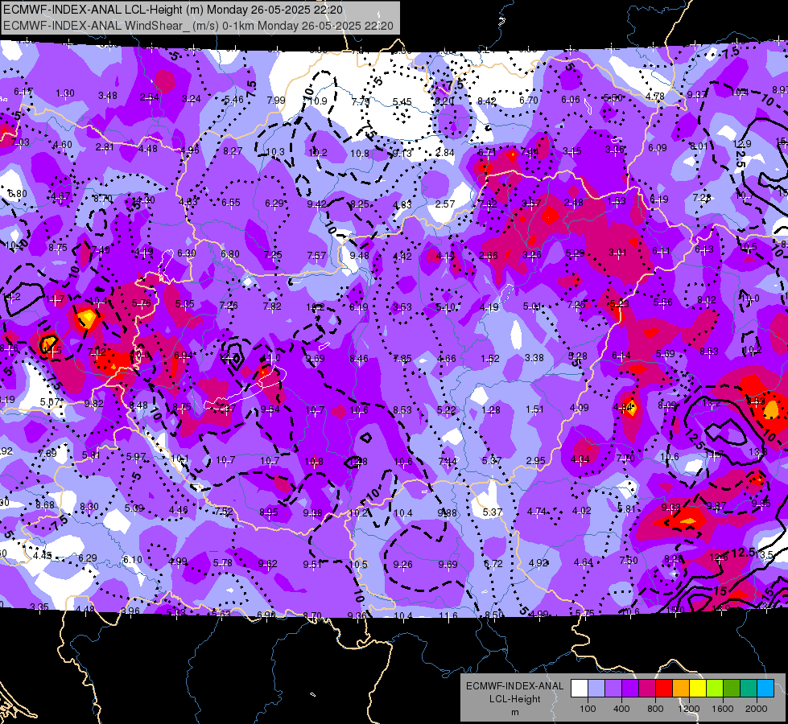Click the wind shear value 5.78
788x724 pixels.
coord(223,563)
